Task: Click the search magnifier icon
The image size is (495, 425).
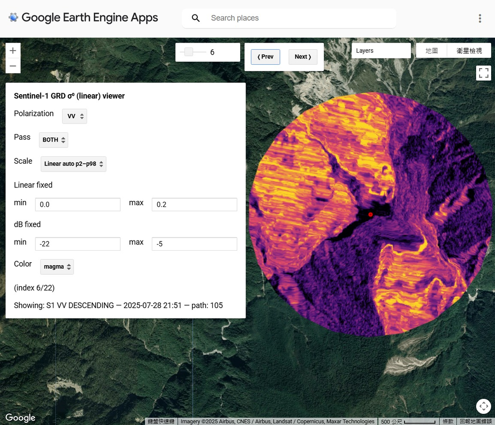Action: (x=196, y=18)
